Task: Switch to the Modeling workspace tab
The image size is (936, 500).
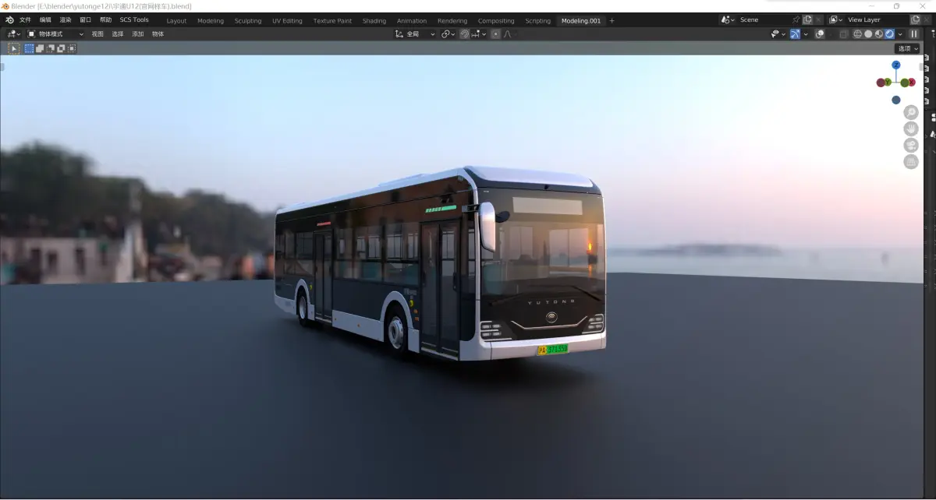Action: tap(211, 21)
